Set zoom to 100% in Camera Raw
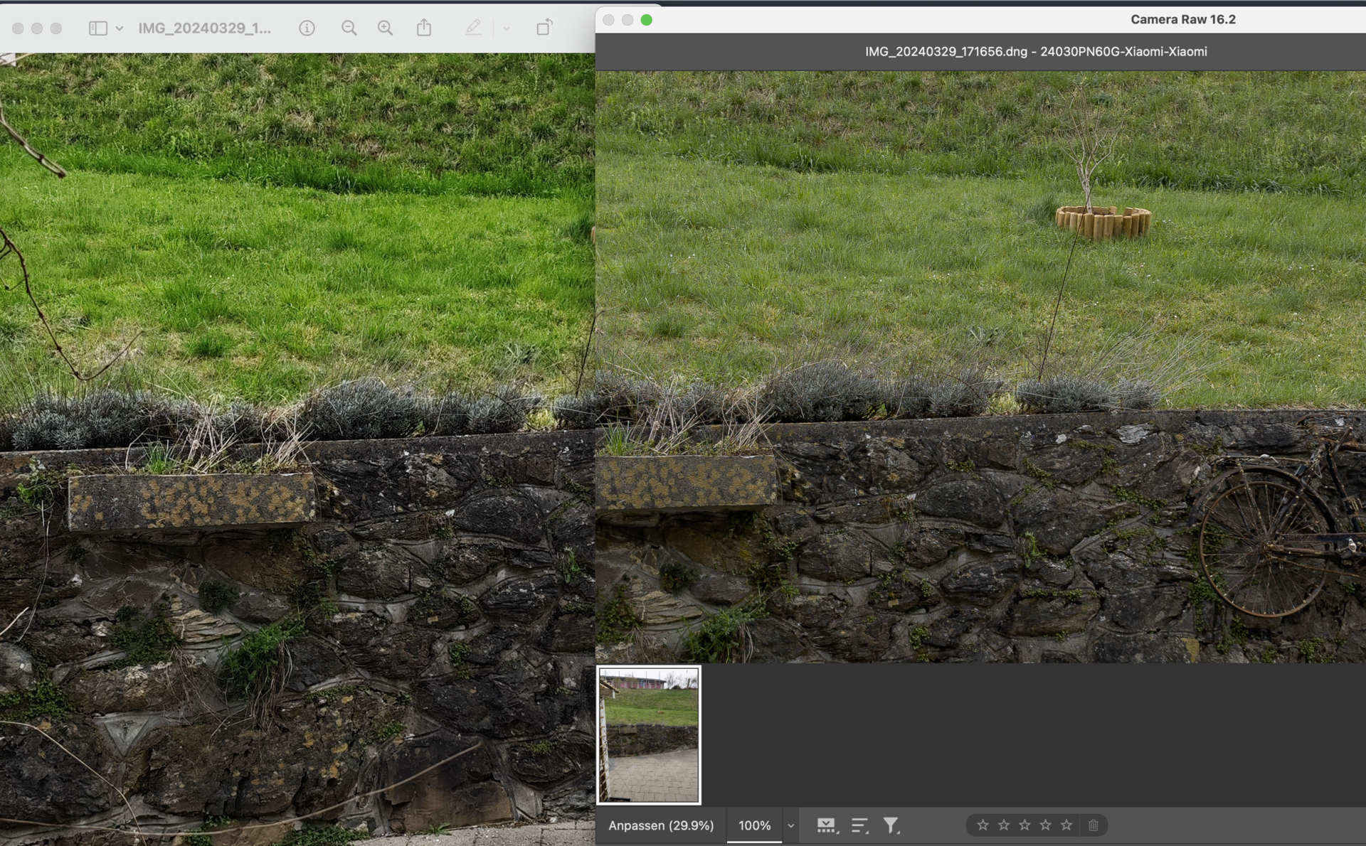 coord(754,825)
